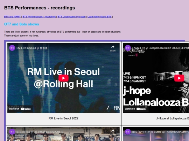Watch RM Live in Seoul on YouTube
This screenshot has height=141, width=189.
click(20, 109)
